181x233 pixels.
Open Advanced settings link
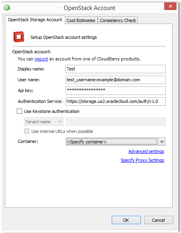coord(146,151)
